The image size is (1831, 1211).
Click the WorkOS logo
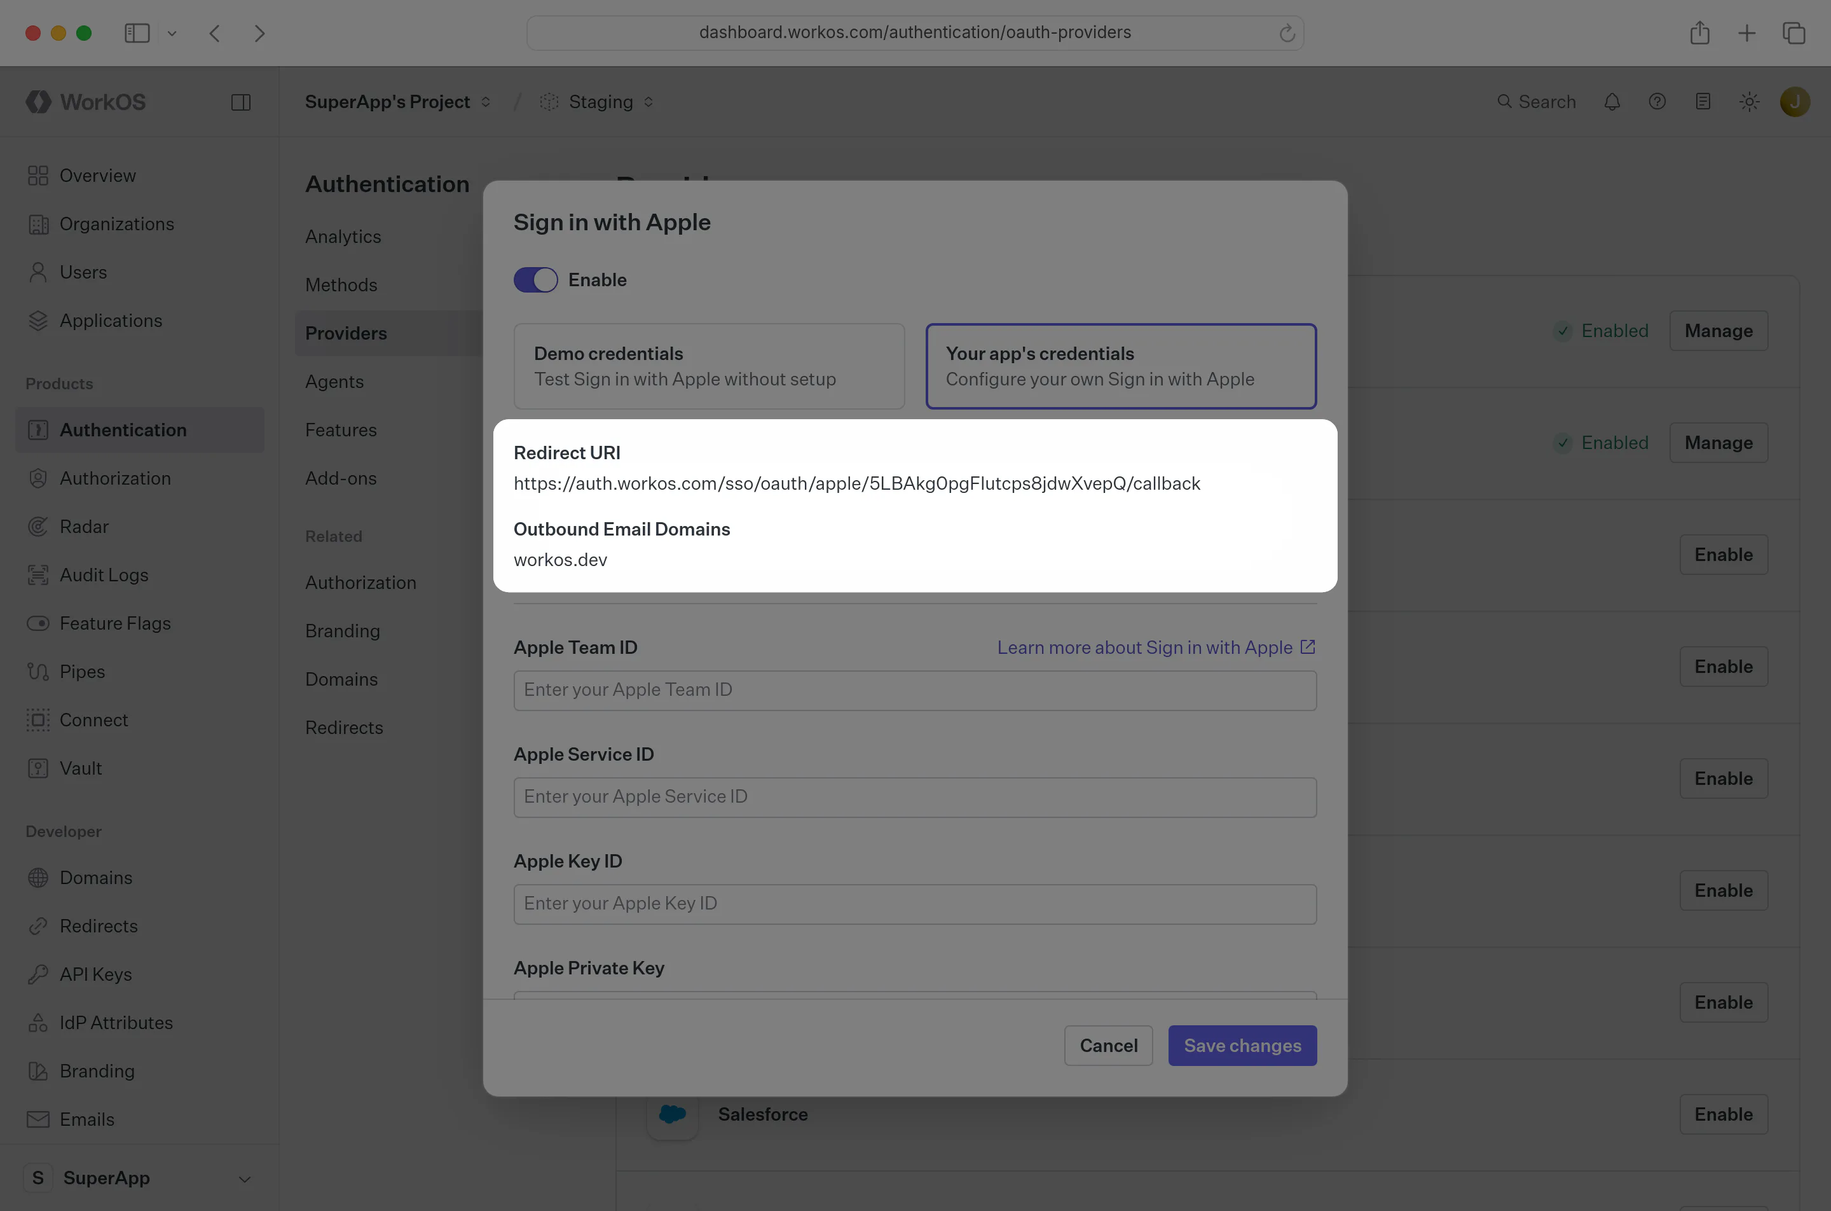(86, 101)
